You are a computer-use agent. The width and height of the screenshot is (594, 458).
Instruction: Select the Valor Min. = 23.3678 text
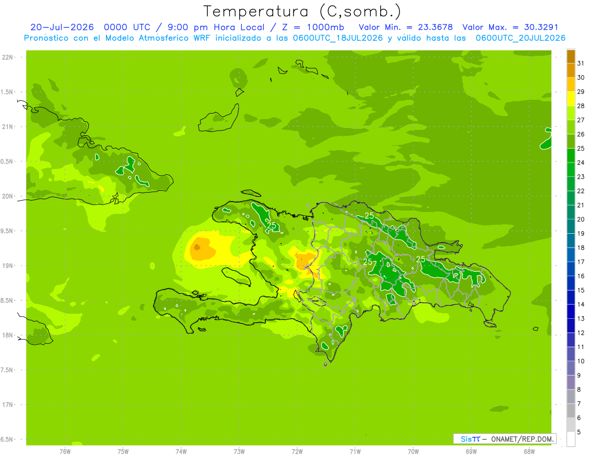(406, 27)
